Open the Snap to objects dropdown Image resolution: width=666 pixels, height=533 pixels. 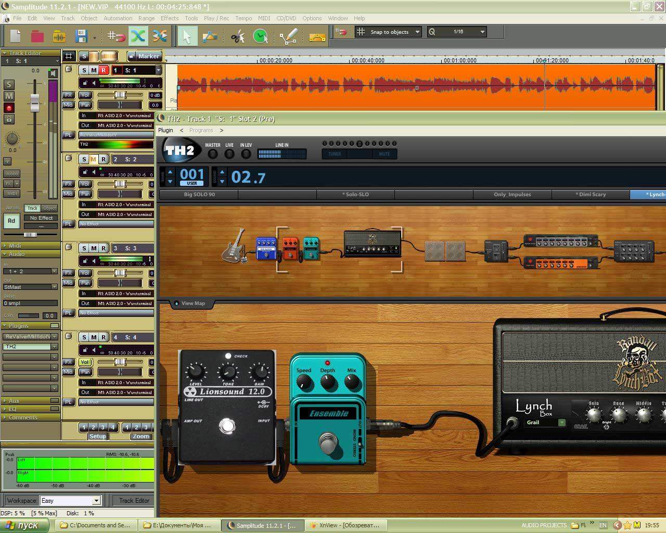[x=417, y=32]
